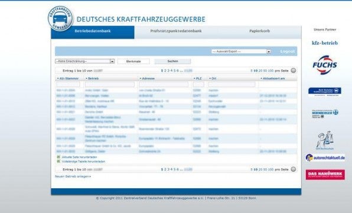Focus the Adresse filter field
The height and width of the screenshot is (213, 352).
tap(164, 84)
